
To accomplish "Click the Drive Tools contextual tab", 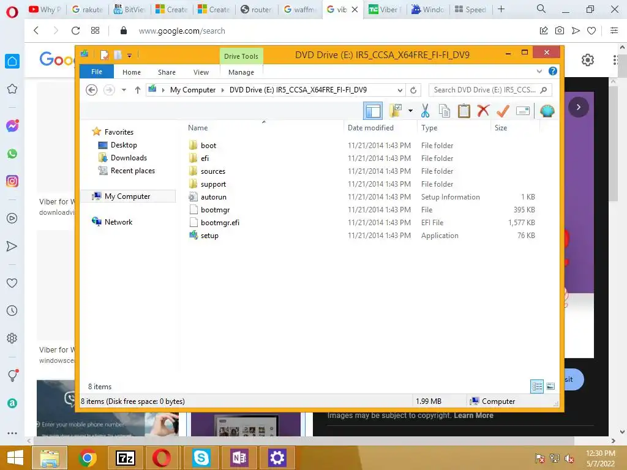I will click(241, 56).
